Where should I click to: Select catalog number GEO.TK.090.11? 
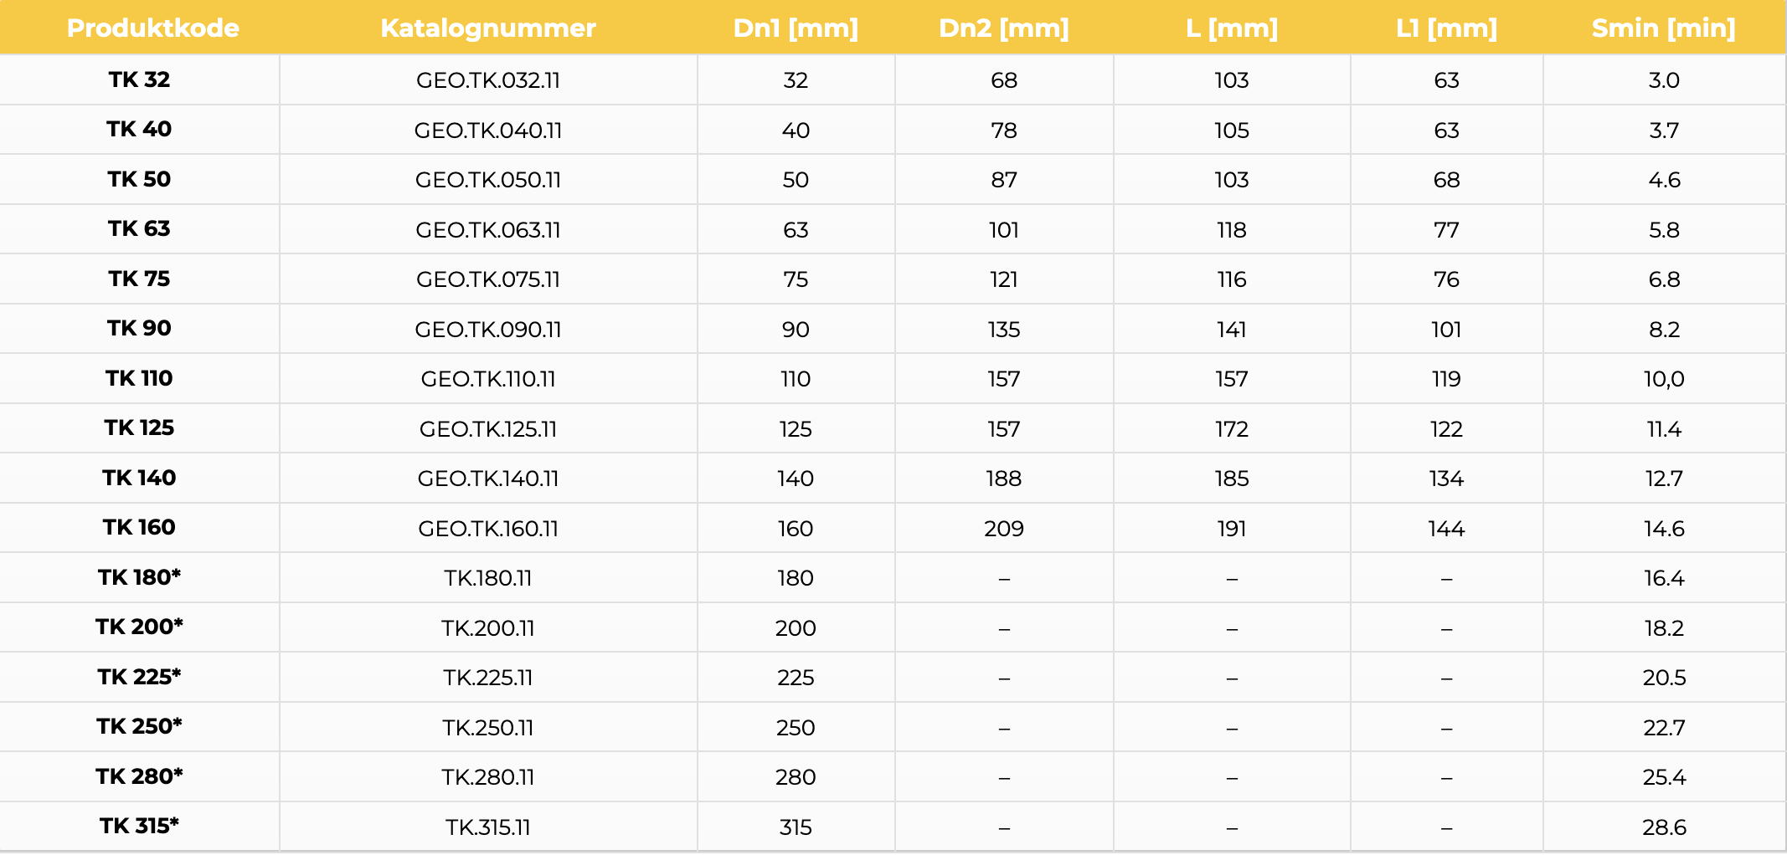pyautogui.click(x=488, y=330)
